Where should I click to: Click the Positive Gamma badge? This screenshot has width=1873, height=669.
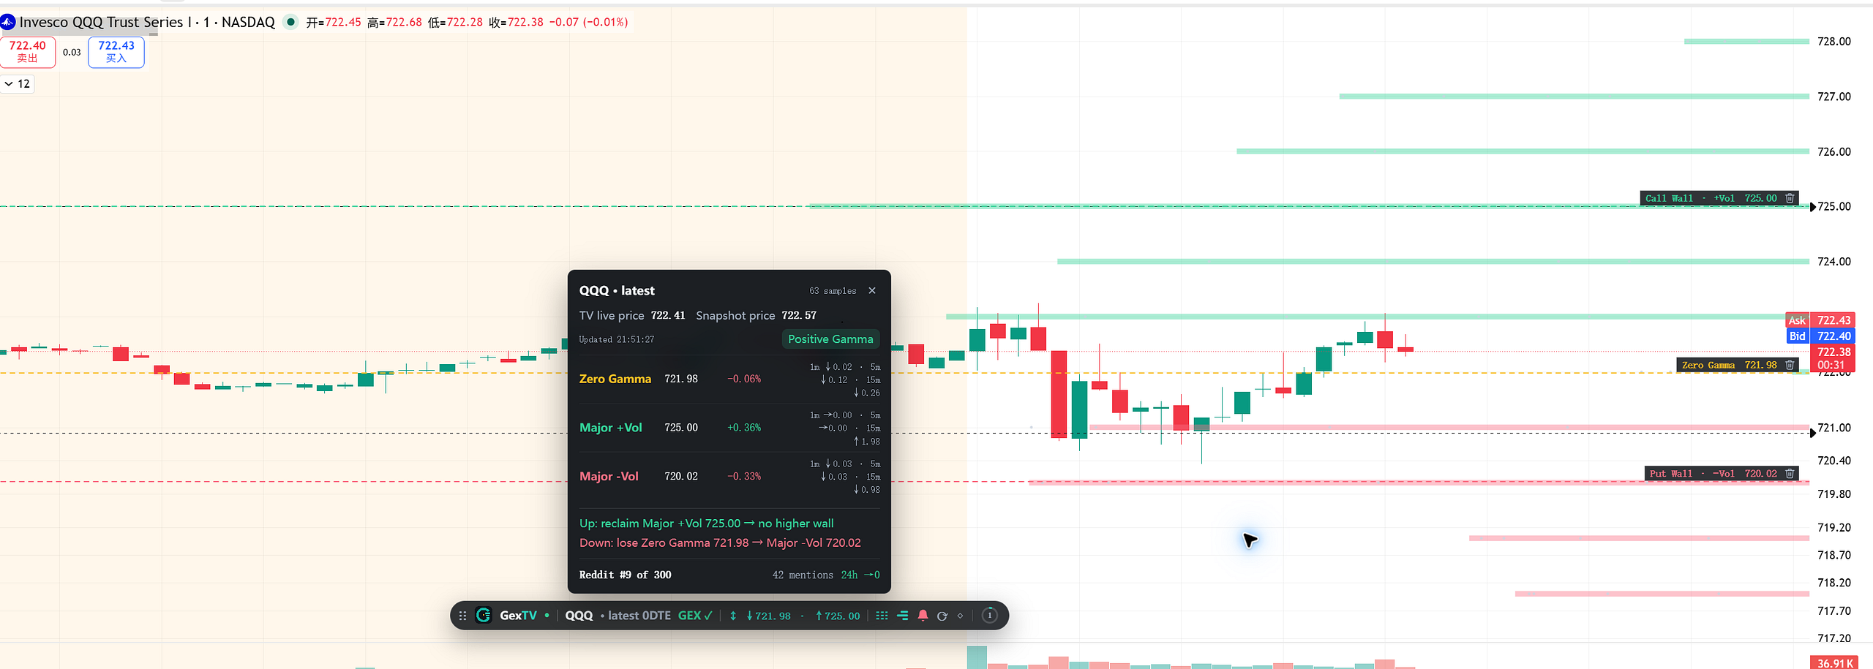pyautogui.click(x=830, y=339)
